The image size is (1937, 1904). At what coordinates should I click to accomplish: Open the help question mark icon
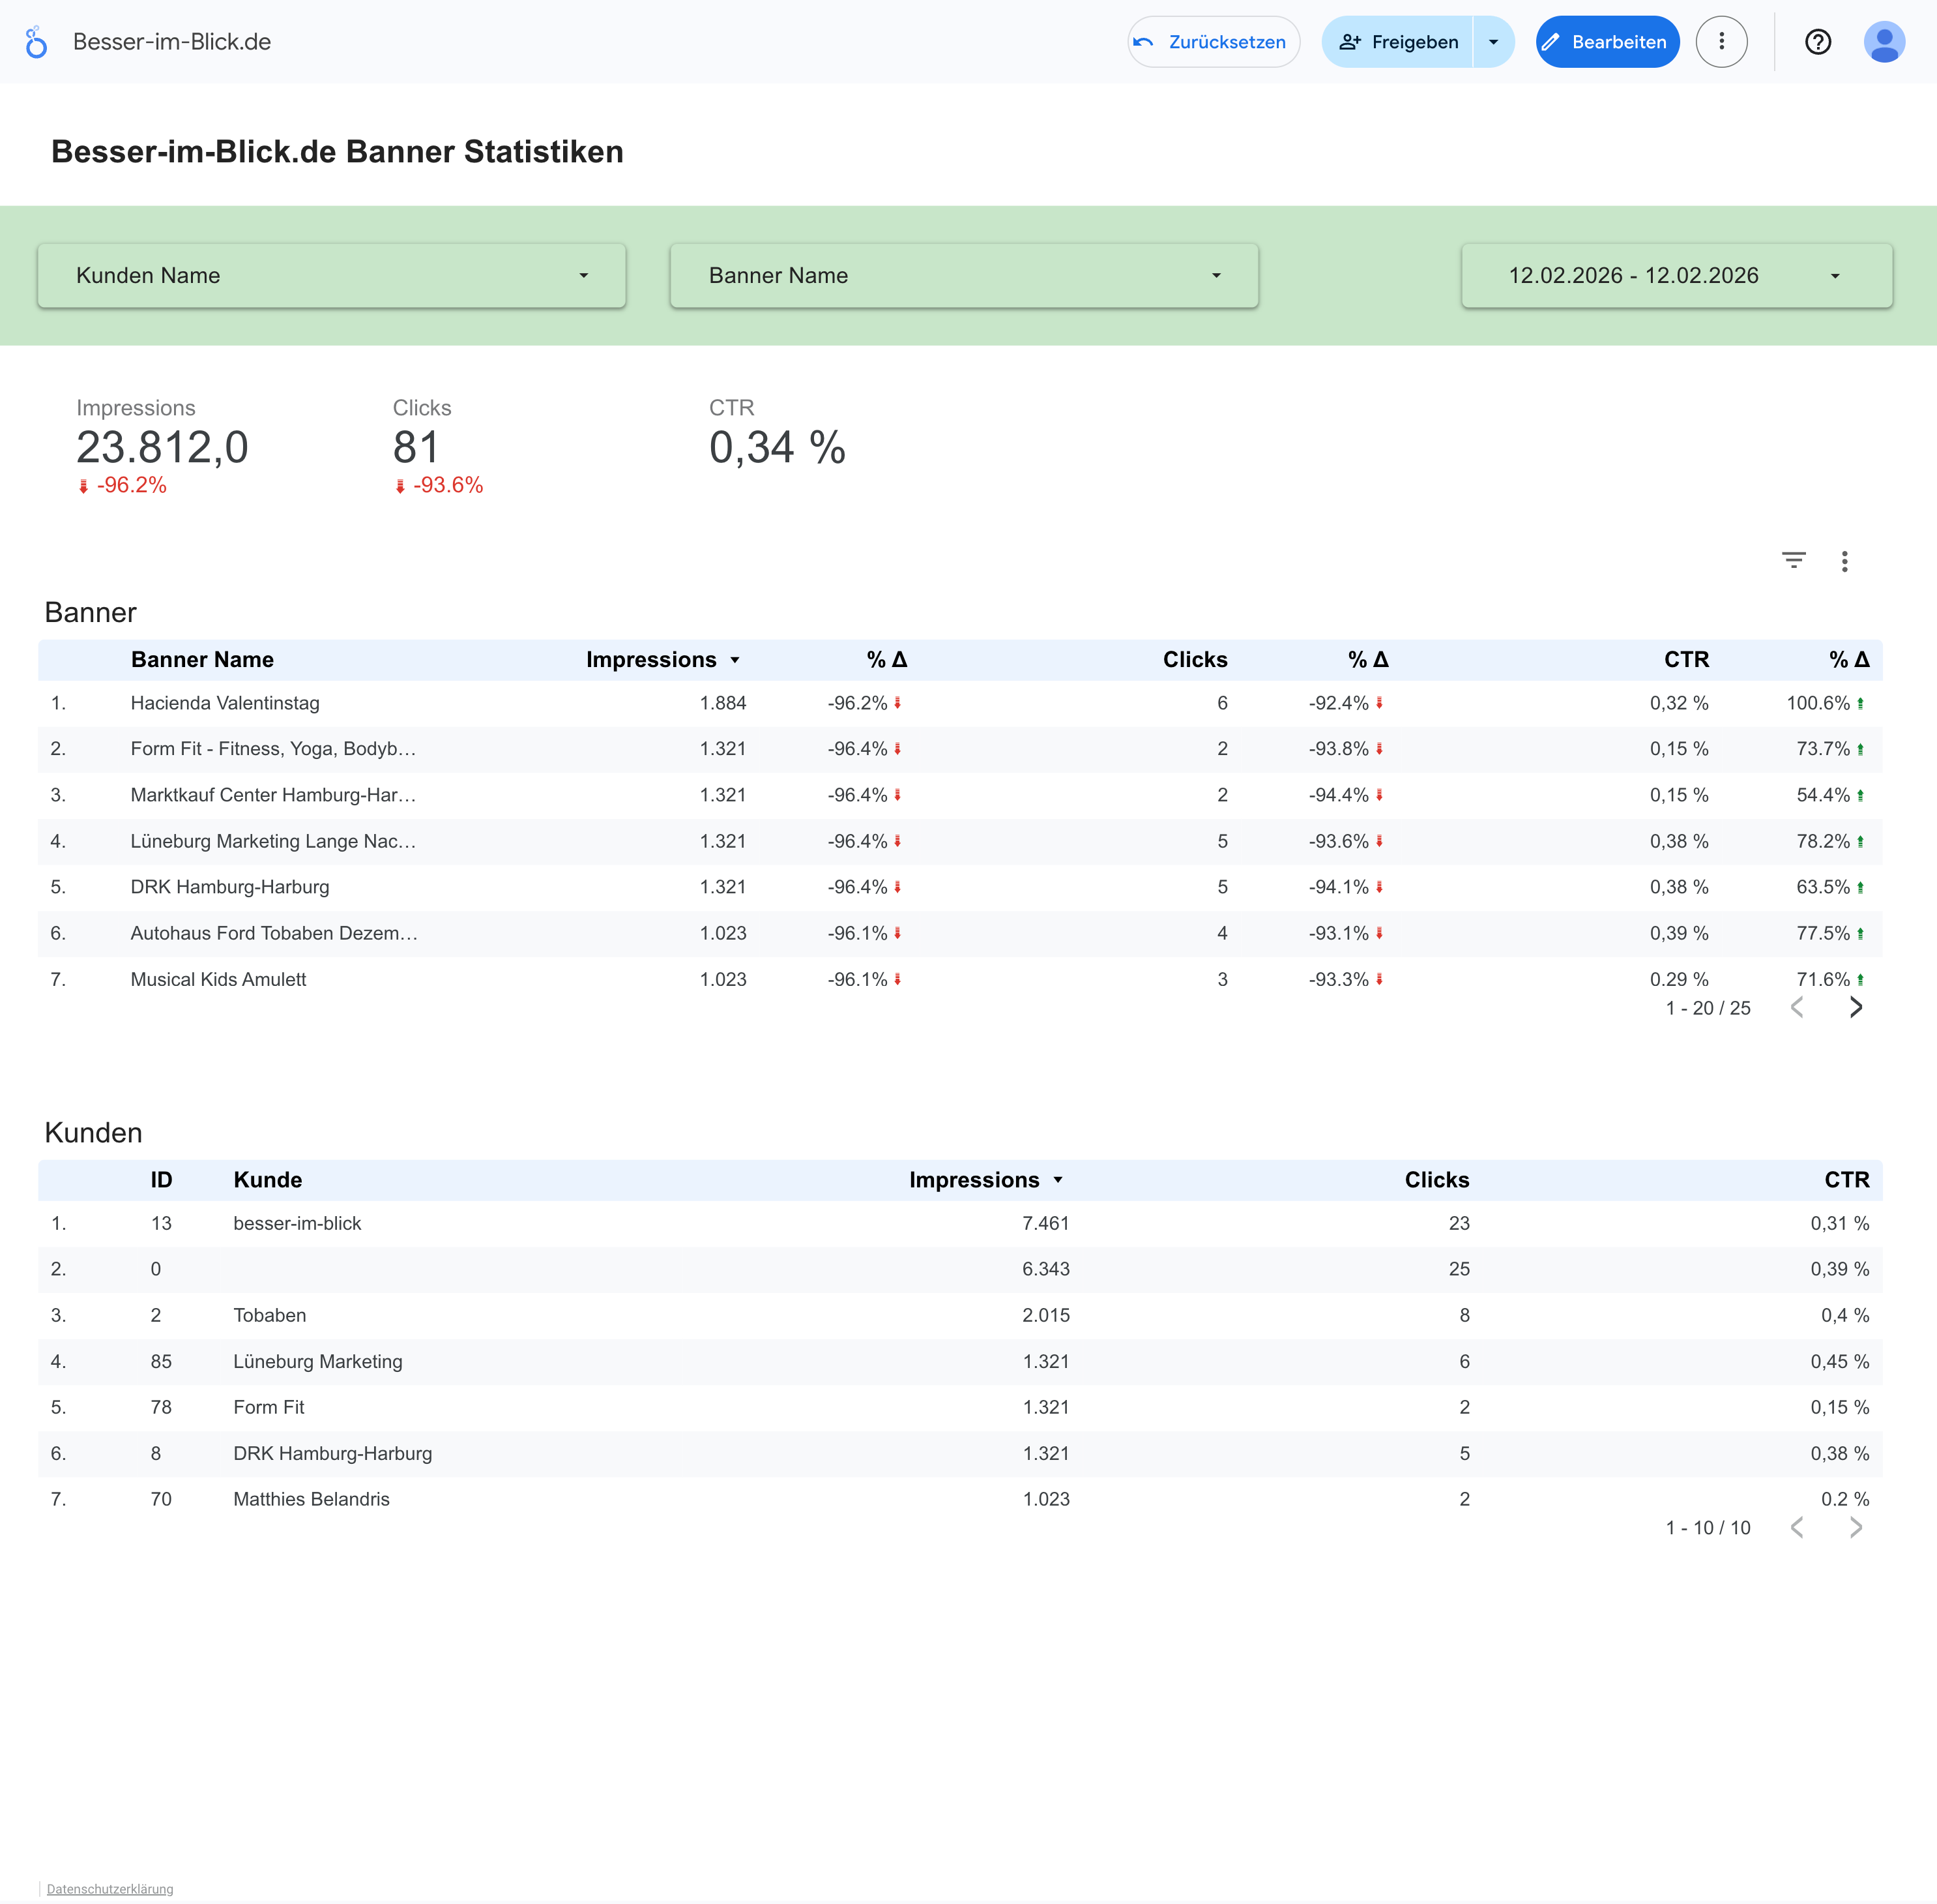click(x=1817, y=42)
